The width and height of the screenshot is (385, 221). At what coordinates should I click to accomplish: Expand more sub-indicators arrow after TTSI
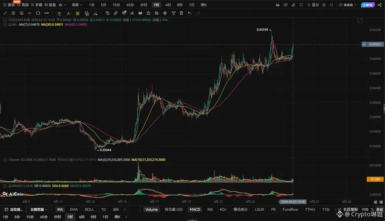tap(335, 209)
